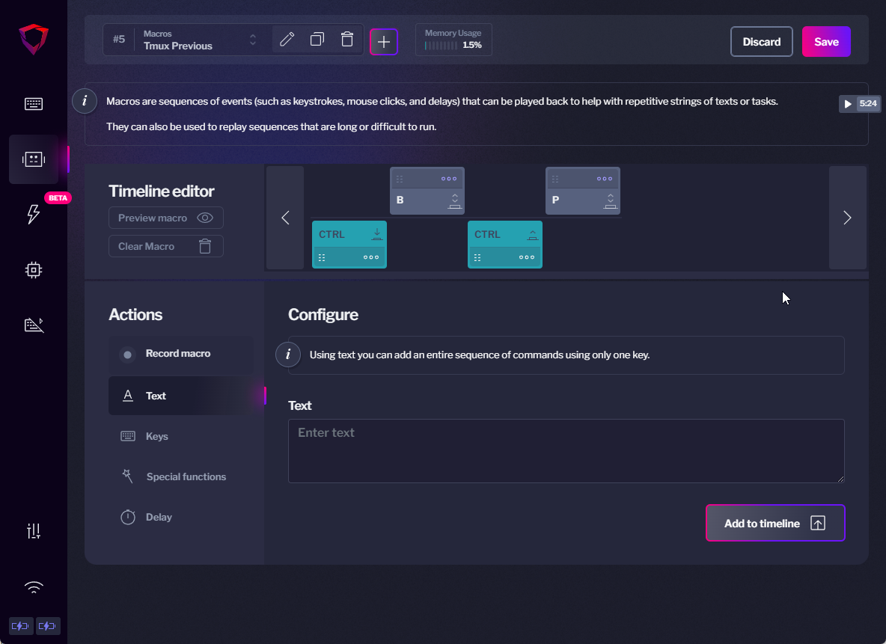The height and width of the screenshot is (644, 886).
Task: Click the Memory Usage 1.5% indicator
Action: pyautogui.click(x=453, y=40)
